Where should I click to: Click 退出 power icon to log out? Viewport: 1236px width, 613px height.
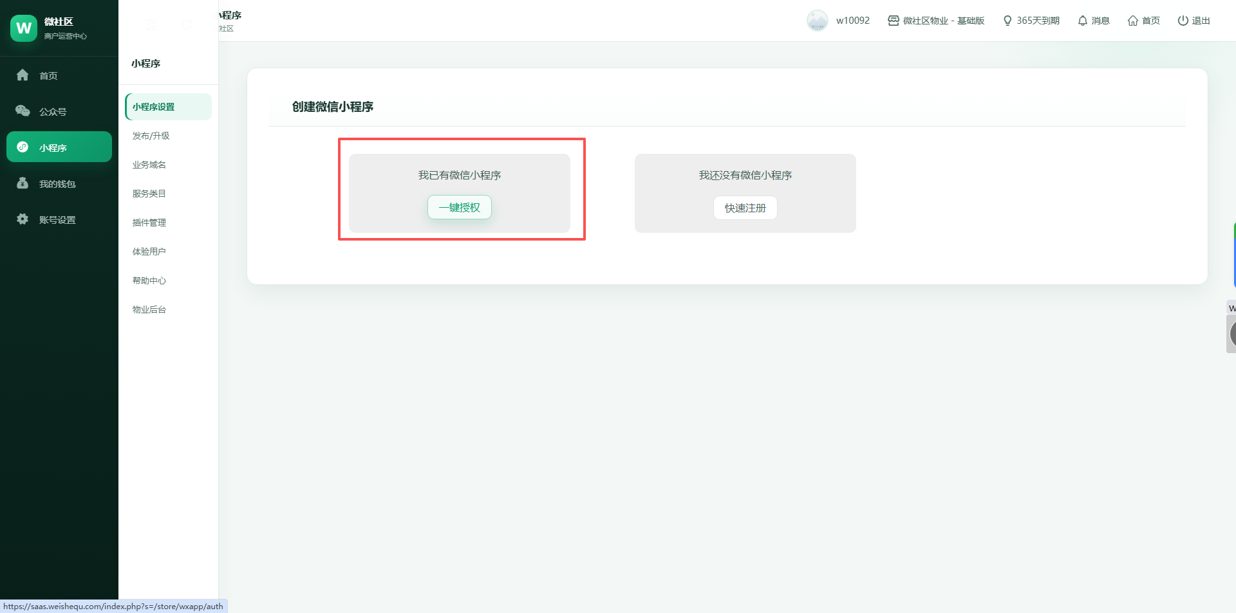[x=1194, y=21]
